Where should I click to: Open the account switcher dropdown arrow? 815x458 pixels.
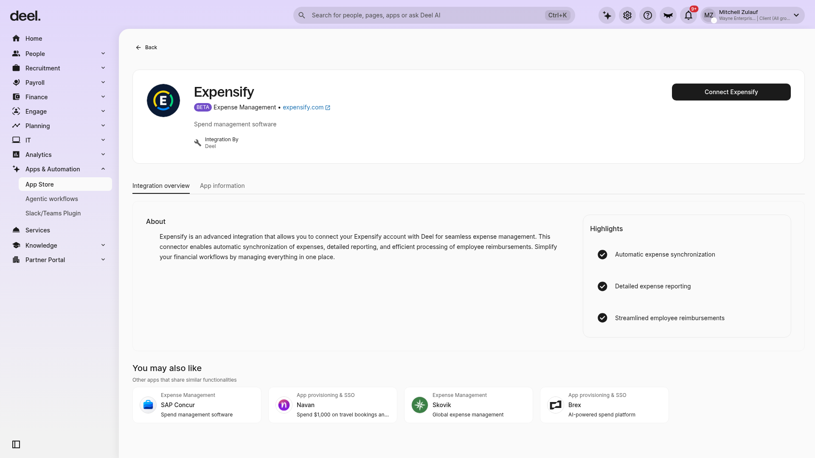click(x=796, y=15)
